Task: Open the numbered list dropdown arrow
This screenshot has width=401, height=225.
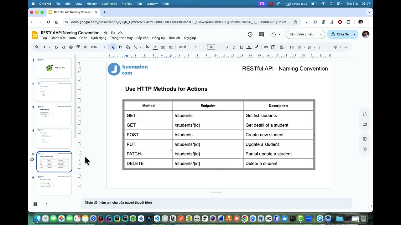Action: (314, 47)
